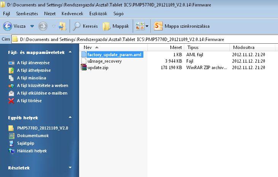This screenshot has height=177, width=278.
Task: Click the rename file icon
Action: click(x=11, y=63)
